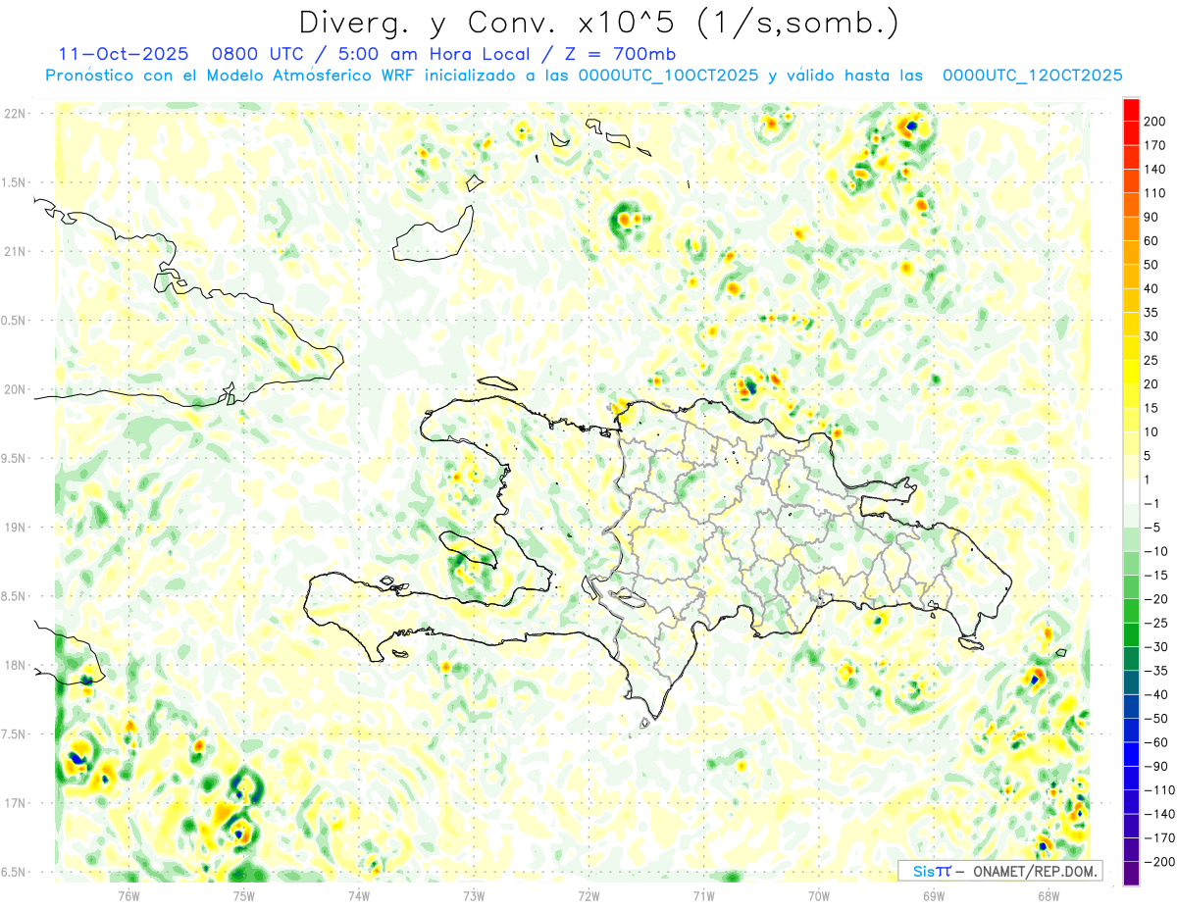Click the 21N latitude label
Viewport: 1177px width, 909px height.
point(14,252)
